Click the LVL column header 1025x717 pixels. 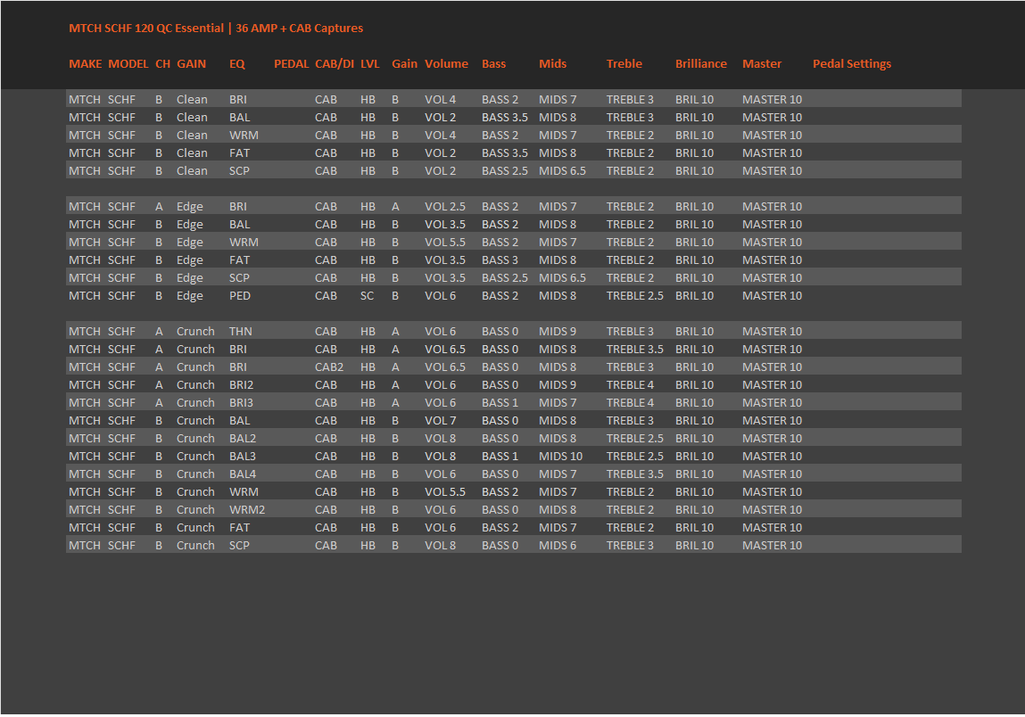(x=369, y=63)
